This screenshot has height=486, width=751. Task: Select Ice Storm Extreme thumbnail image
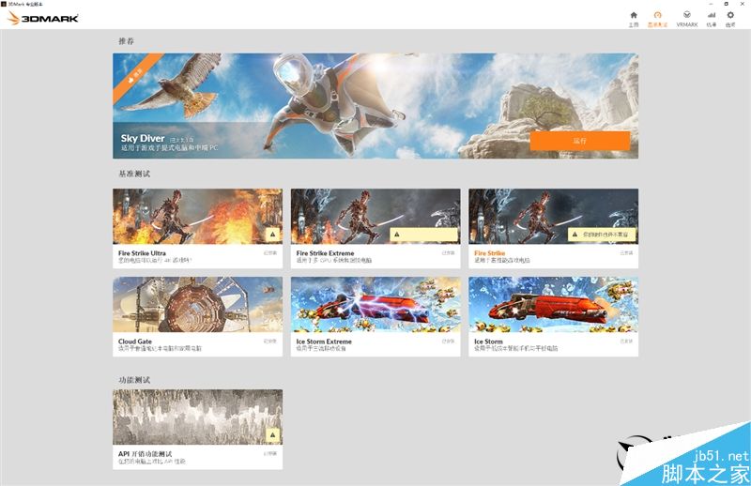pos(375,305)
